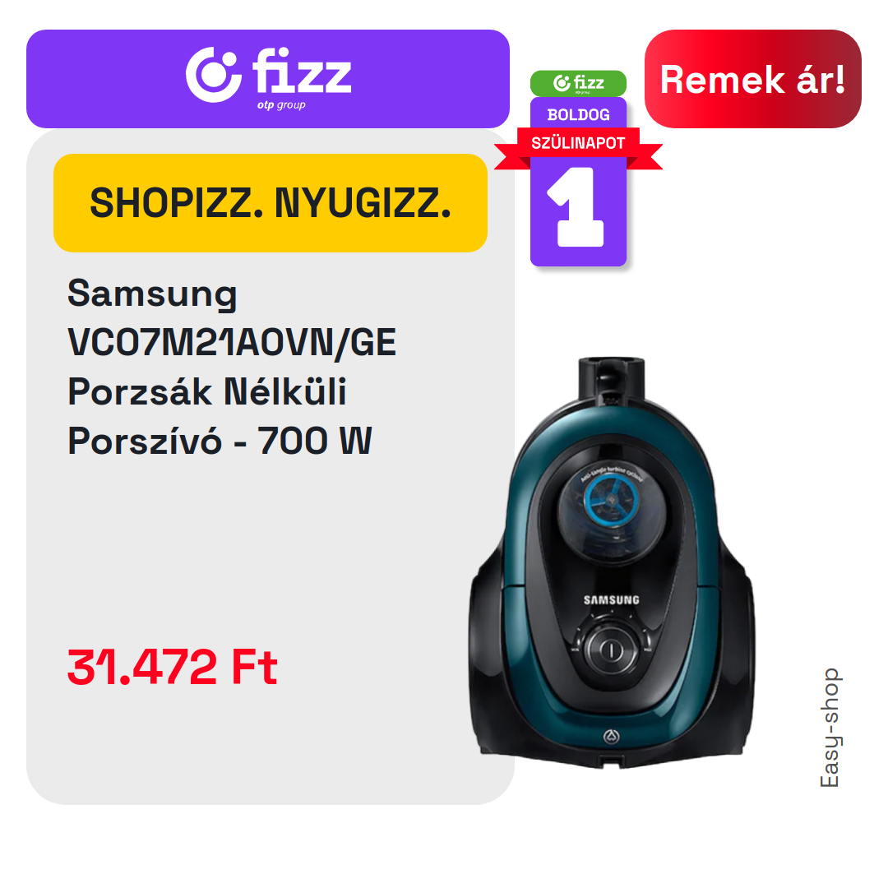Click the Porszívó - 700 W text line
The height and width of the screenshot is (888, 888).
point(220,441)
